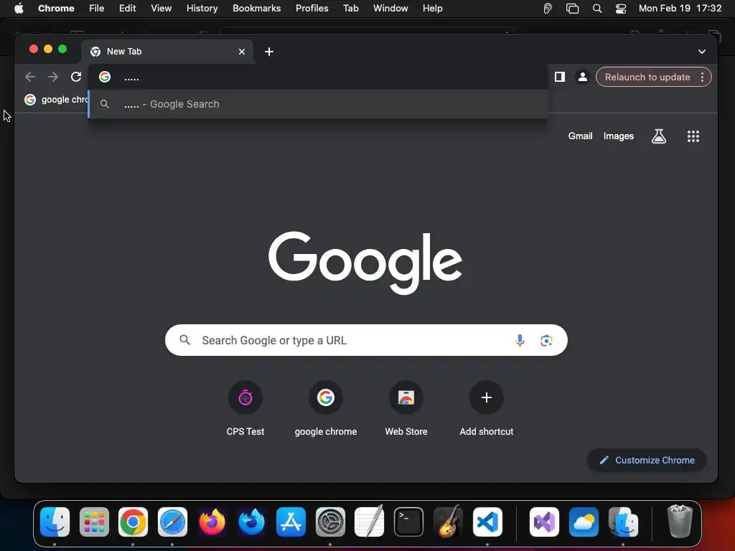The height and width of the screenshot is (551, 735).
Task: Open Visual Studio in the Dock
Action: (x=544, y=522)
